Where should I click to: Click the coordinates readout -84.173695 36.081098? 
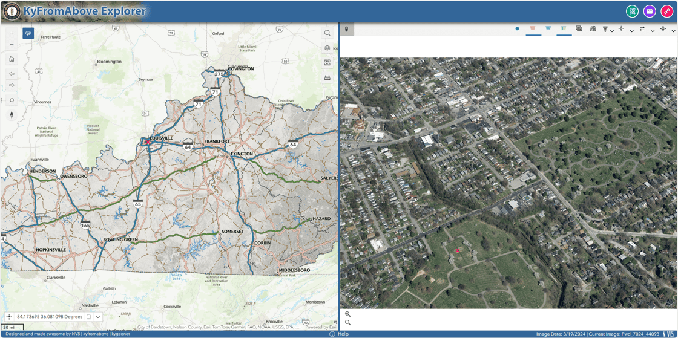point(48,316)
